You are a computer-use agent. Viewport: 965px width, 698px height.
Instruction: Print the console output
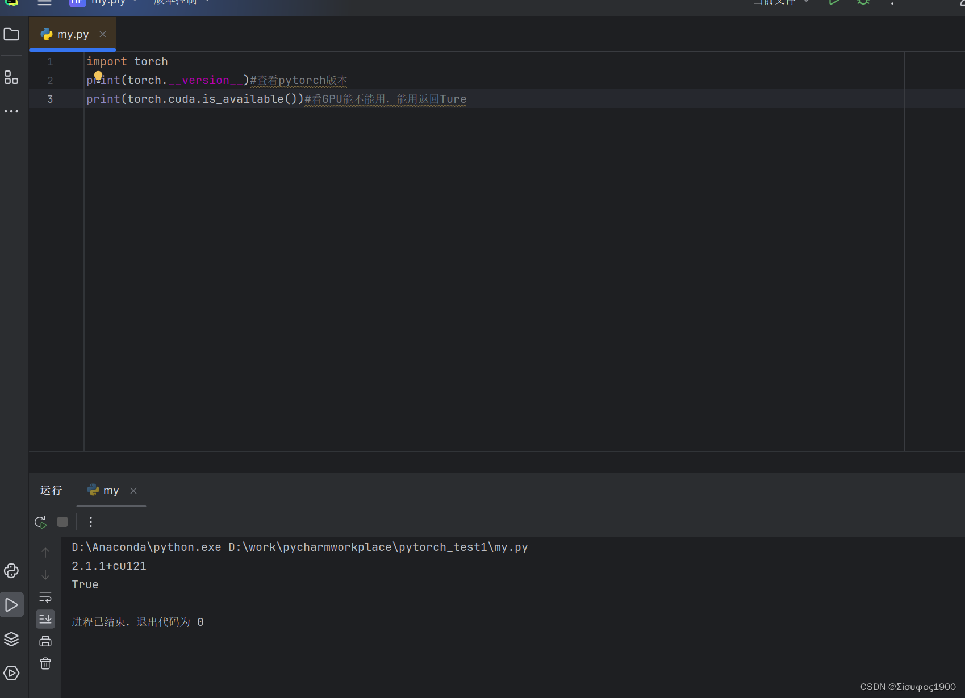[x=45, y=641]
